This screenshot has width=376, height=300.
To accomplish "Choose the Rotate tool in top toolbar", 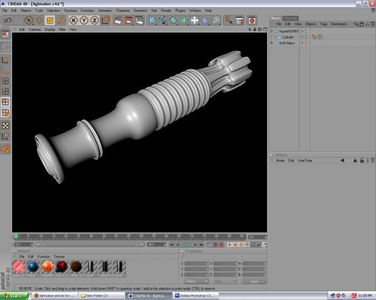I will (x=60, y=21).
